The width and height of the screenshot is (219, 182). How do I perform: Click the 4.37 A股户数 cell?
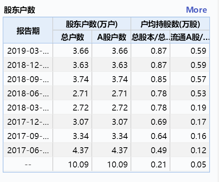coord(111,150)
